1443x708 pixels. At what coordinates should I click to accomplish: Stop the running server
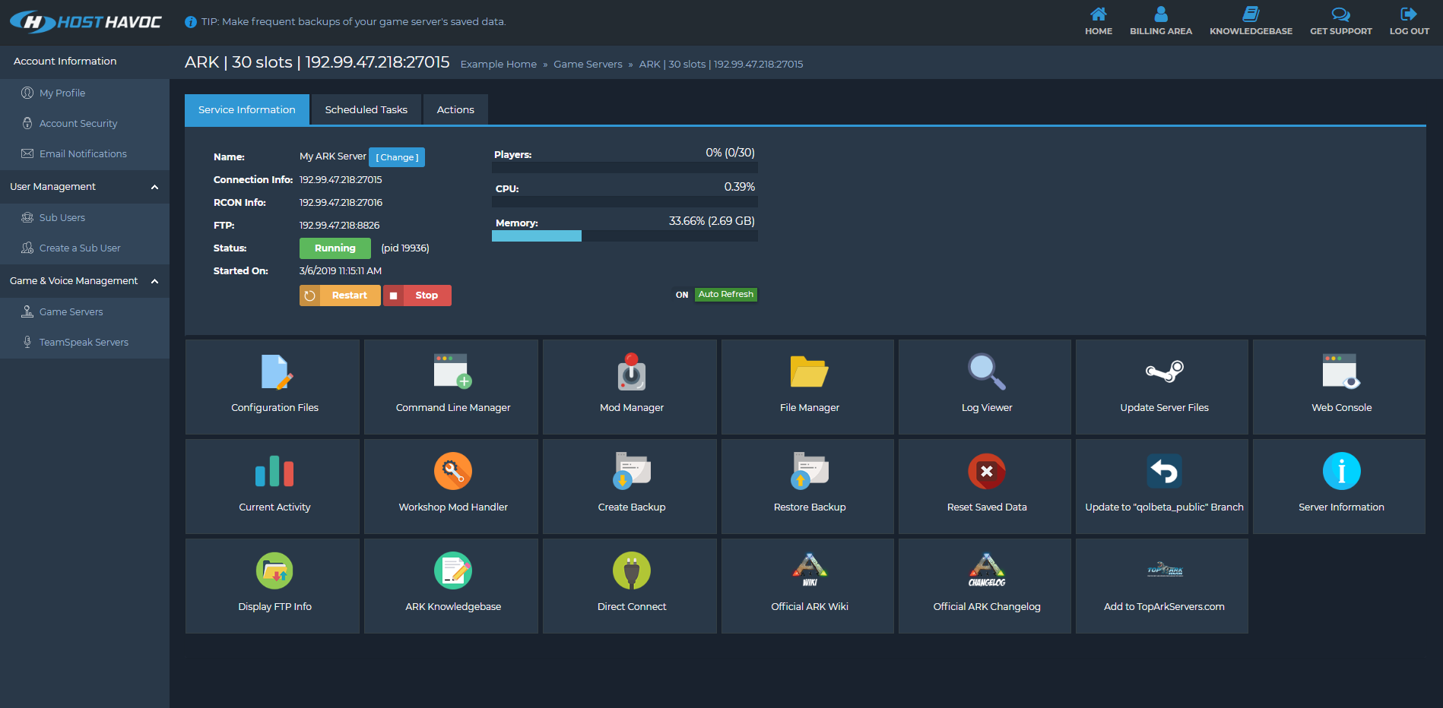(x=417, y=296)
